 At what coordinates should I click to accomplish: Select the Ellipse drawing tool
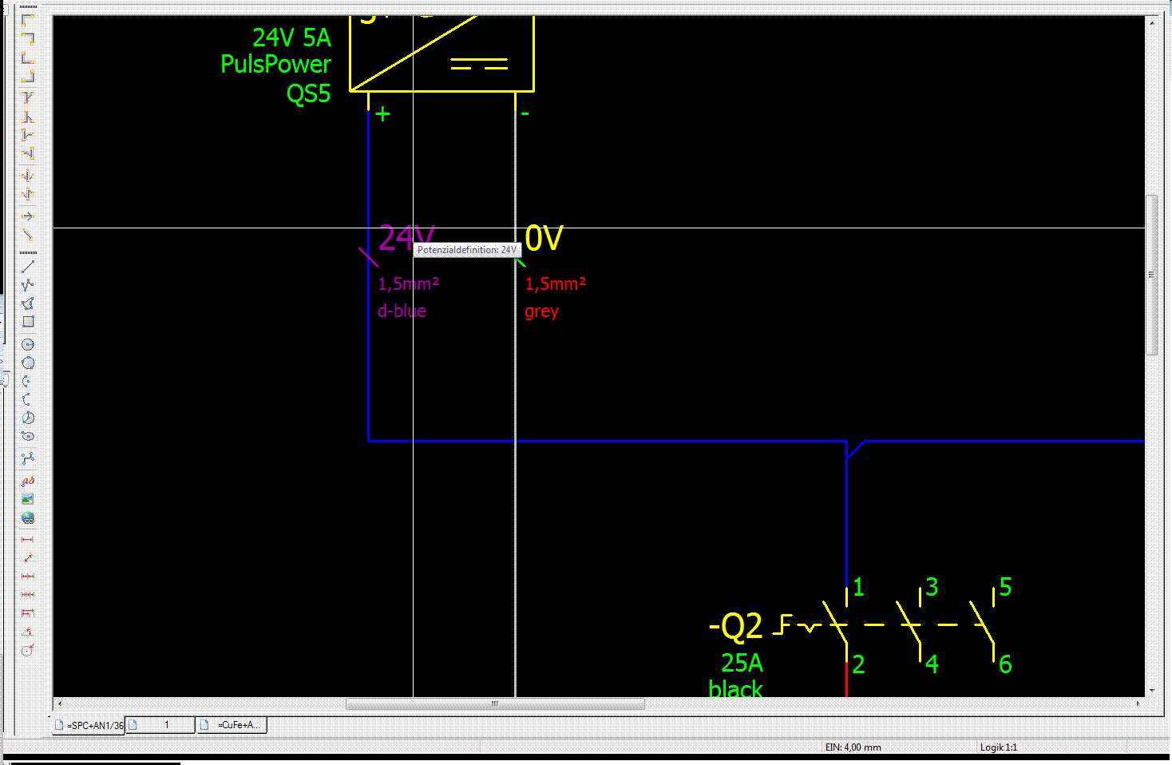click(28, 436)
